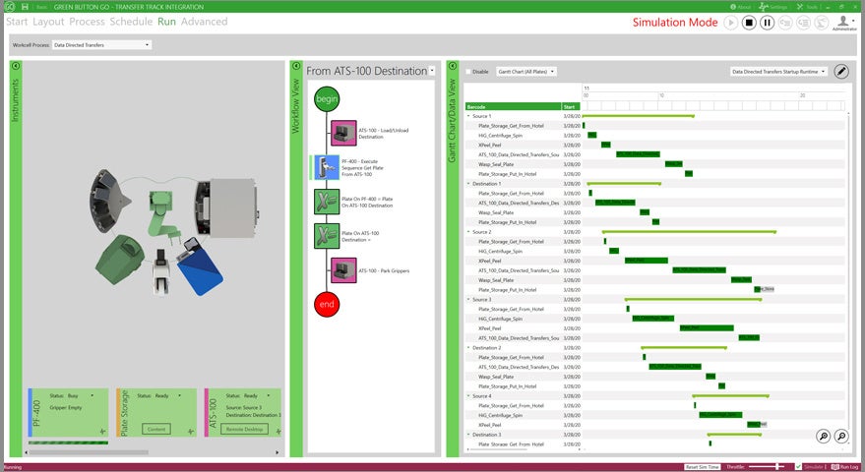Open the Administrator user menu

[843, 23]
